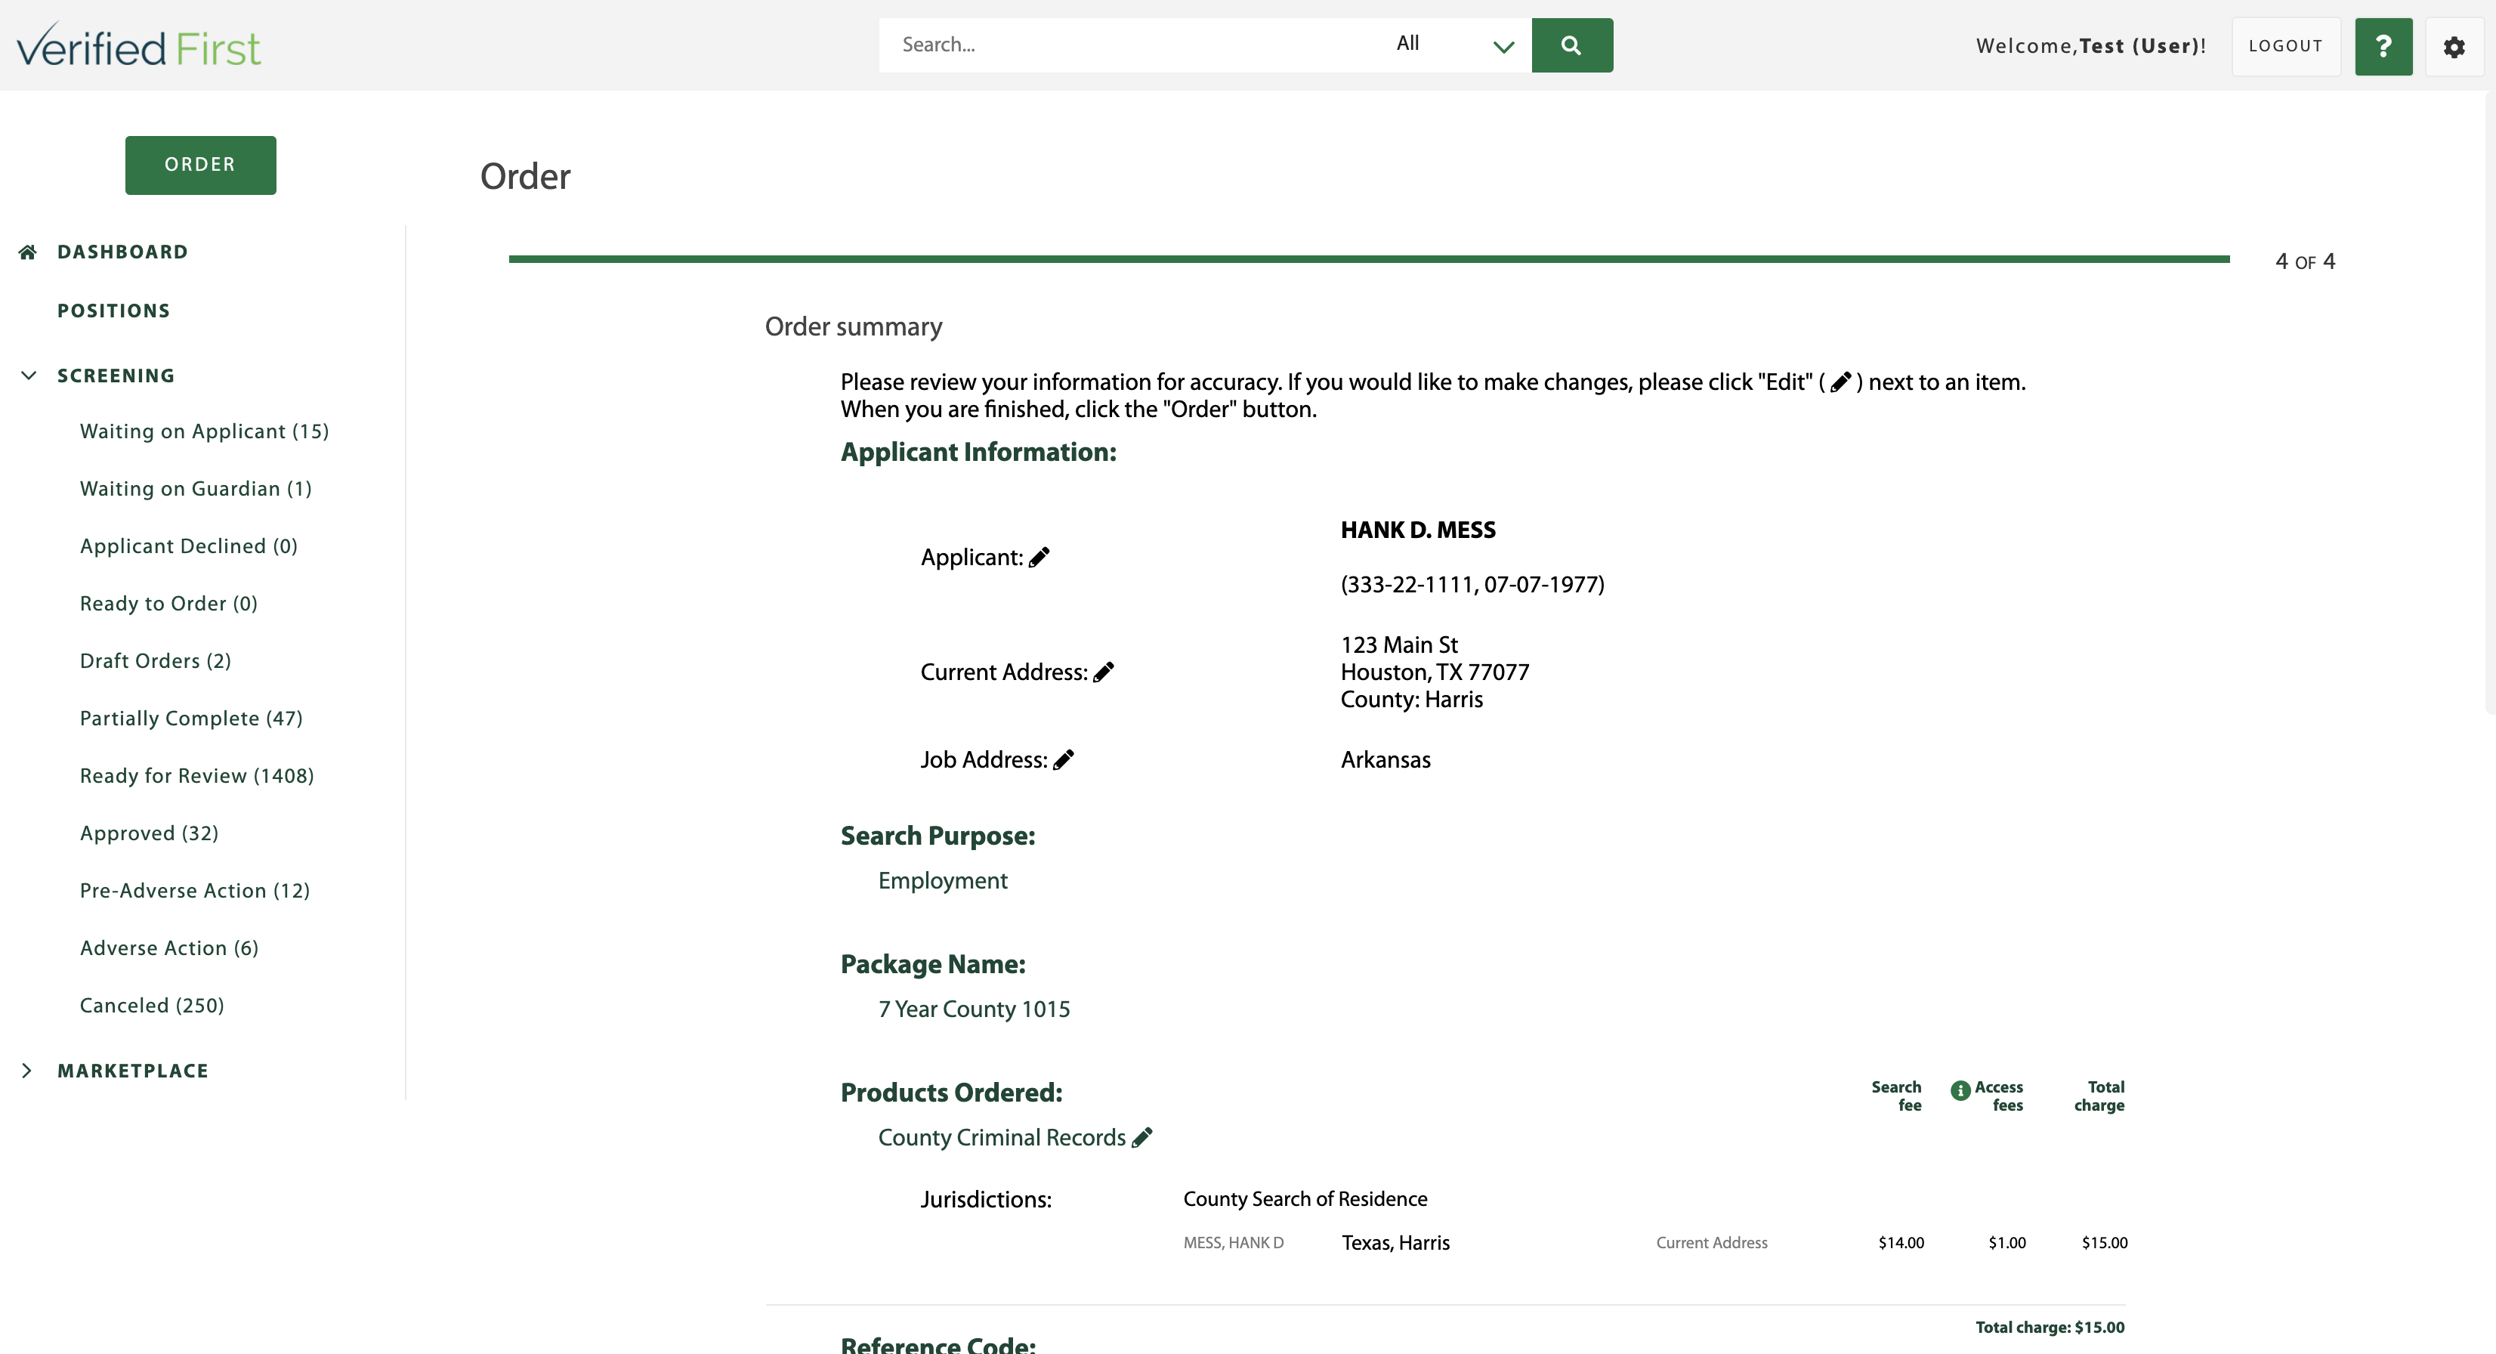Click the Dashboard home icon
2496x1354 pixels.
pyautogui.click(x=27, y=251)
